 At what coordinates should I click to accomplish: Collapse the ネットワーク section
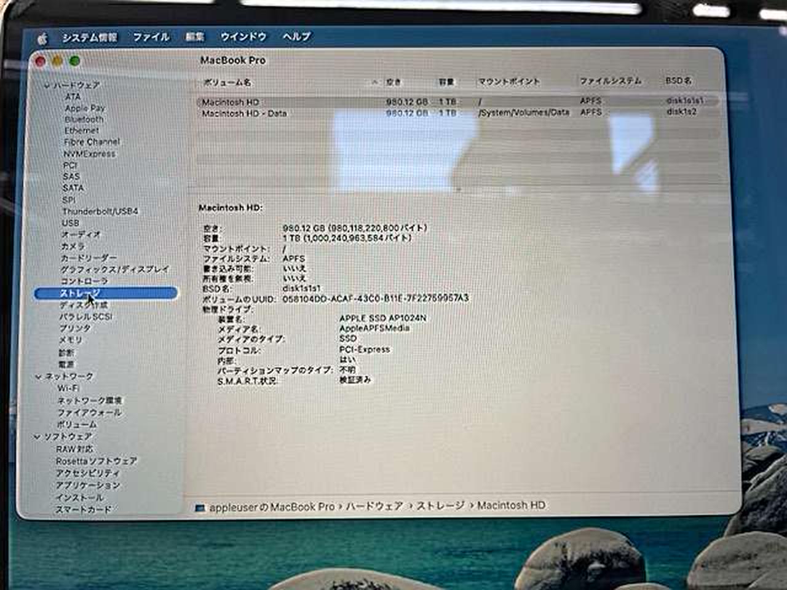point(38,376)
